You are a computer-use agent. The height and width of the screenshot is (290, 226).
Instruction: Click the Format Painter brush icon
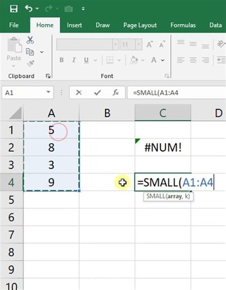30,64
